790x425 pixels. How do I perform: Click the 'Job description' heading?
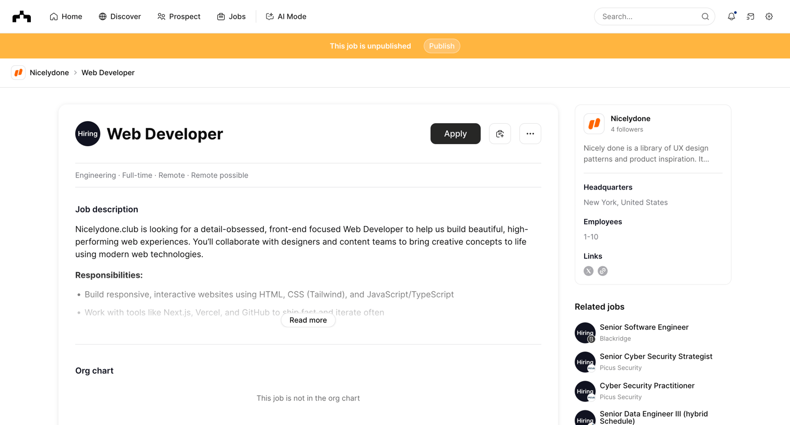pyautogui.click(x=107, y=209)
